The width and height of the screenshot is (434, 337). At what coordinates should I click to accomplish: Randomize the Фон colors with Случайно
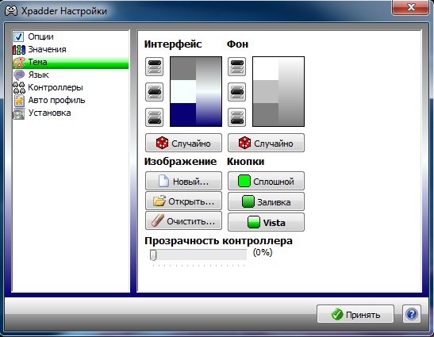266,143
